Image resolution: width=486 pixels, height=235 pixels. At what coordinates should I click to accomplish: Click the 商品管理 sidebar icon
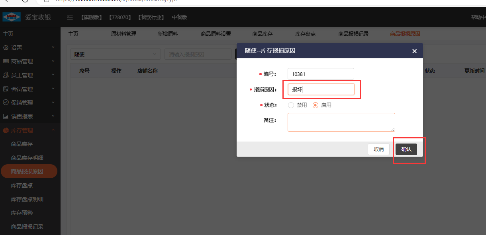(x=6, y=61)
